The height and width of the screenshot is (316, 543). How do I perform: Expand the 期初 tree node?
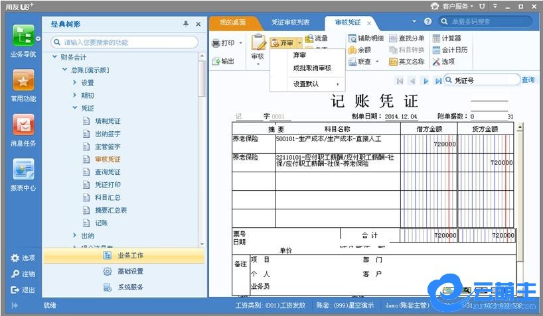[75, 95]
